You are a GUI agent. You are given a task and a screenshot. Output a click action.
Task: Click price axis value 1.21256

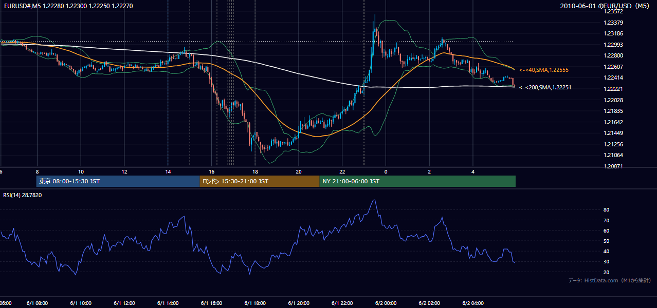pos(613,144)
